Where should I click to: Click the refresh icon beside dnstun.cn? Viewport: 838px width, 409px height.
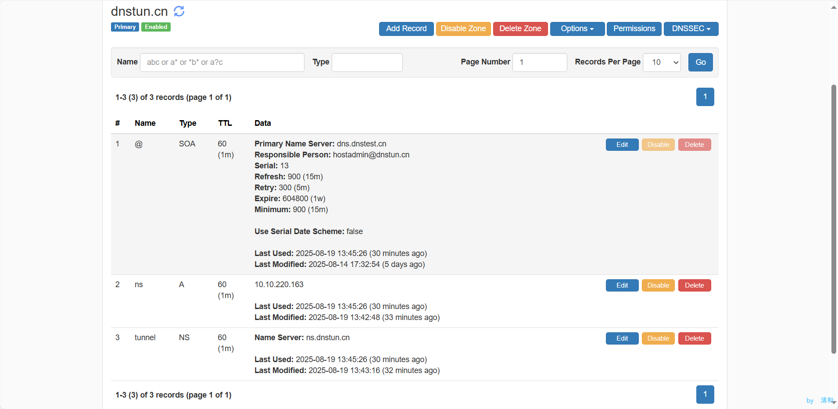(x=179, y=11)
